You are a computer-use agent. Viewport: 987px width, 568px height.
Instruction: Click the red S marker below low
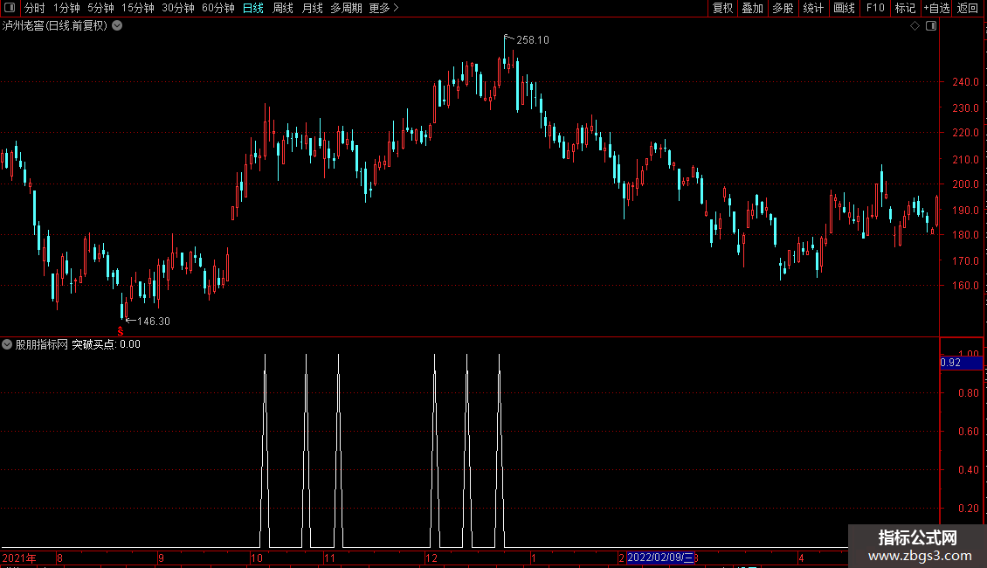tap(121, 331)
